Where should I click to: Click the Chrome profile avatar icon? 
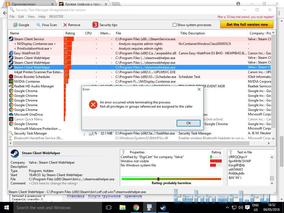point(238,3)
